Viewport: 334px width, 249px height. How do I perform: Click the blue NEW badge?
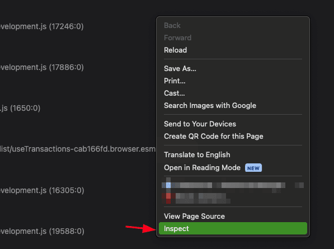click(x=253, y=168)
